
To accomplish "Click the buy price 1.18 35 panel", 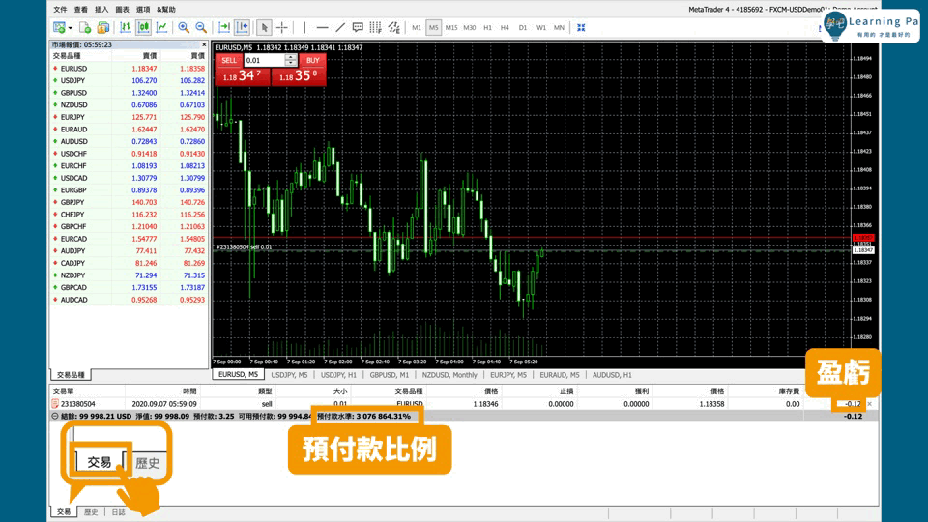I will point(299,76).
